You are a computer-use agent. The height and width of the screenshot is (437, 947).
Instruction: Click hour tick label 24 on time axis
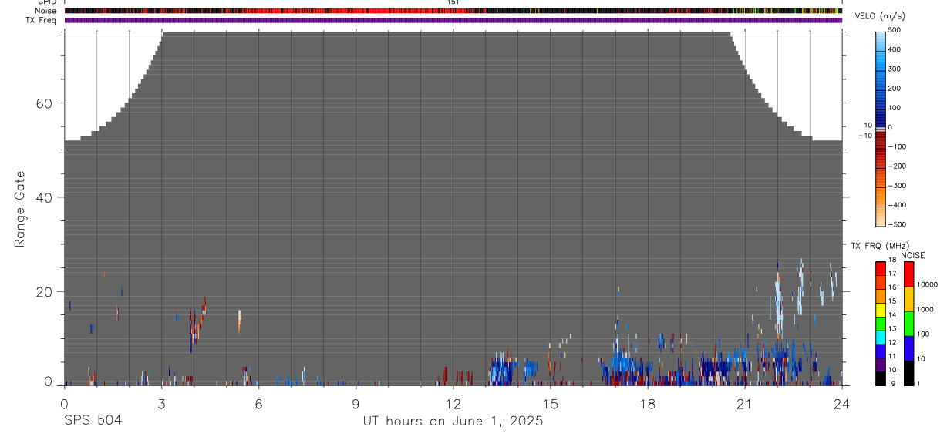click(842, 403)
